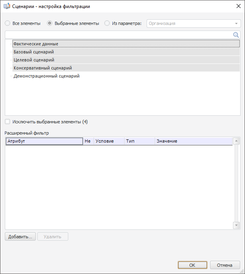
Task: Open the 'Организация' parameter dropdown
Action: click(x=194, y=23)
